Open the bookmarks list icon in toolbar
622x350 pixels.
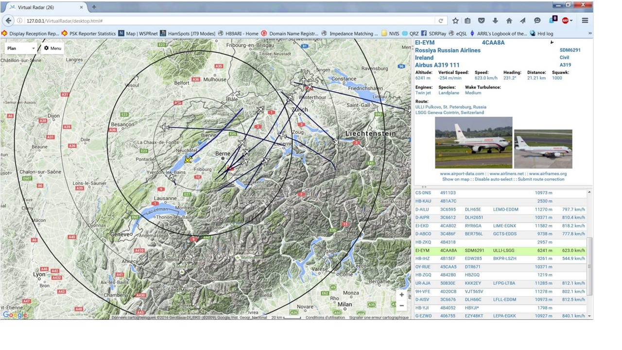[467, 21]
